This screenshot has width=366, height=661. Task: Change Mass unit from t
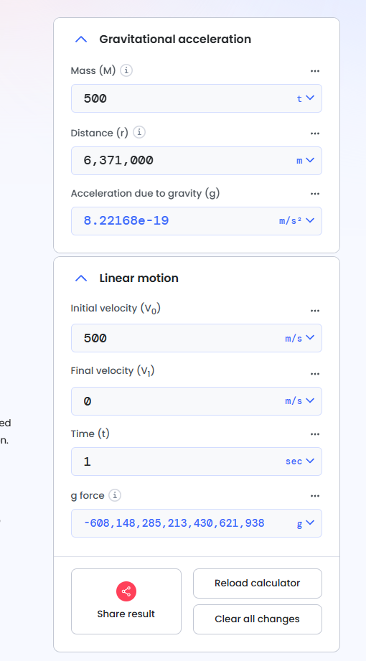[x=306, y=98]
